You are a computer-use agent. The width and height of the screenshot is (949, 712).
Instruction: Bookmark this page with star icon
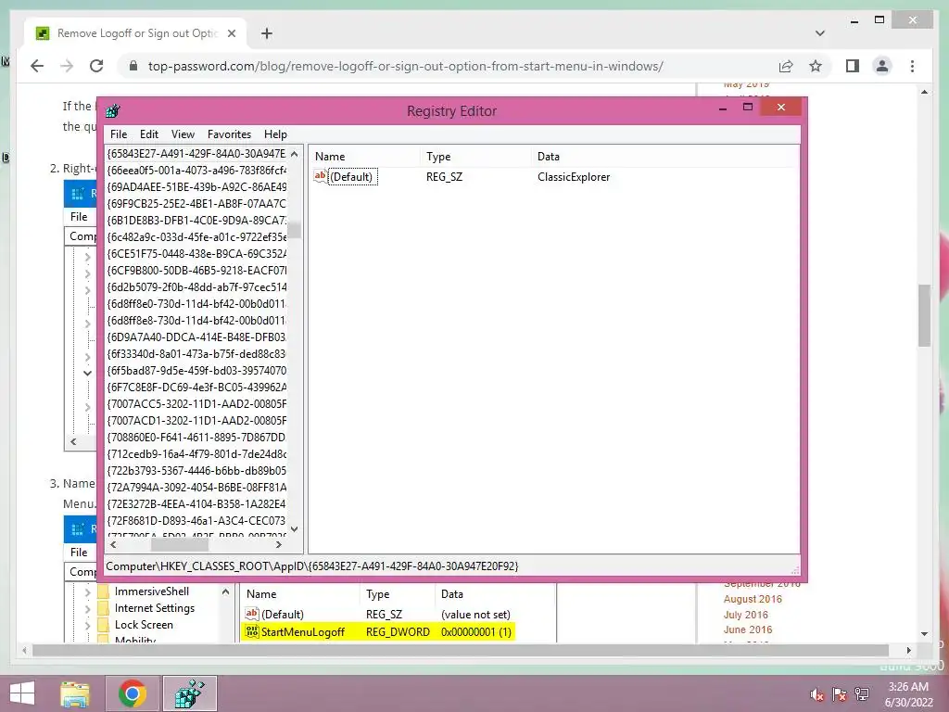pyautogui.click(x=816, y=66)
